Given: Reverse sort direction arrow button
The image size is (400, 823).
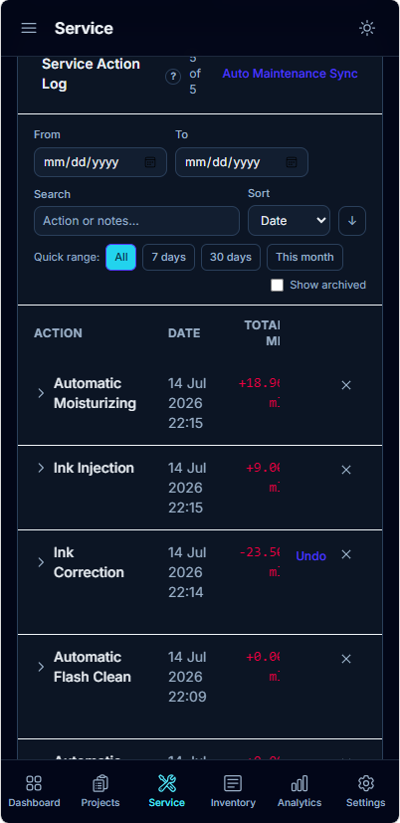Looking at the screenshot, I should coord(352,221).
